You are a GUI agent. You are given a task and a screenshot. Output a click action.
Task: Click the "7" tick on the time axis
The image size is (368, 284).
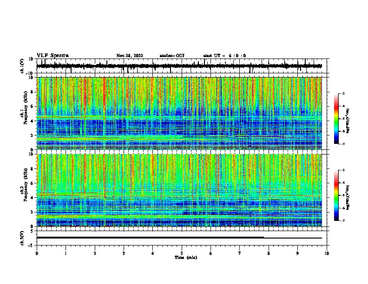tap(240, 253)
